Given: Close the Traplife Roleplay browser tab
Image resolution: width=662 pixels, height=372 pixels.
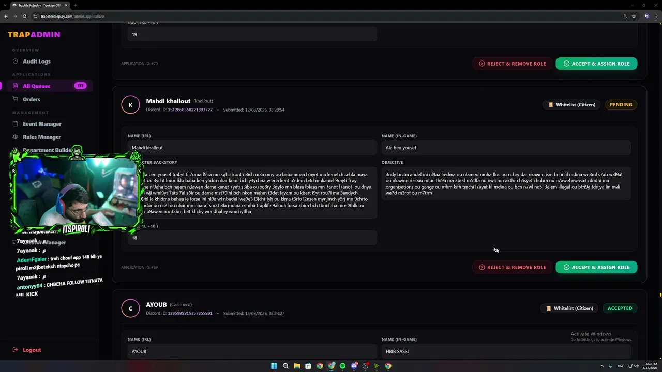Looking at the screenshot, I should [66, 5].
